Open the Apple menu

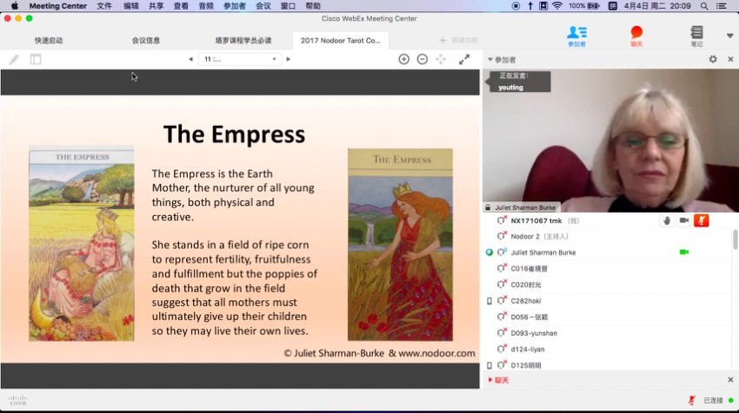click(x=15, y=6)
